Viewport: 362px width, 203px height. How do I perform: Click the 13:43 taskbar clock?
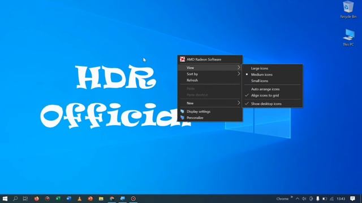pyautogui.click(x=341, y=198)
